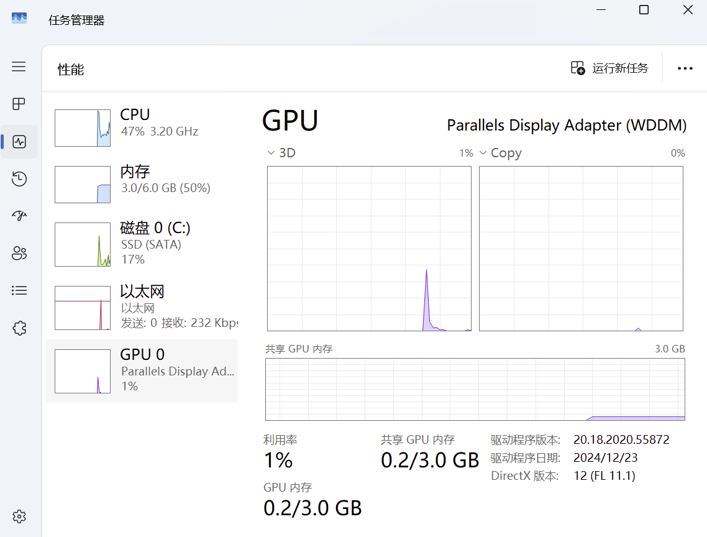Viewport: 707px width, 537px height.
Task: Click the disk mini graph thumbnail
Action: pos(83,244)
